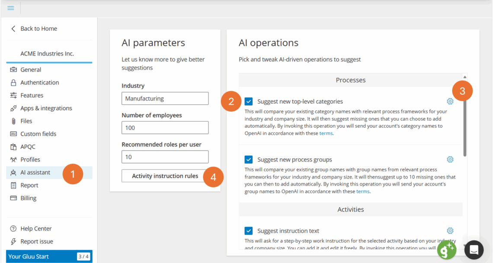Uncheck Suggest new top-level categories
This screenshot has height=263, width=493.
click(249, 101)
